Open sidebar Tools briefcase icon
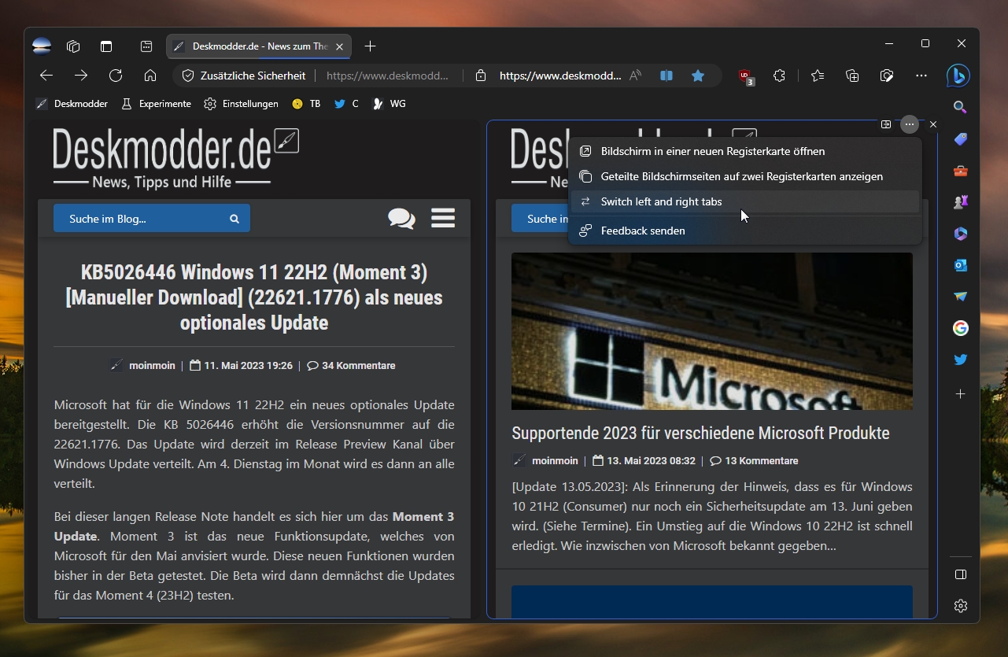This screenshot has height=657, width=1008. (960, 171)
